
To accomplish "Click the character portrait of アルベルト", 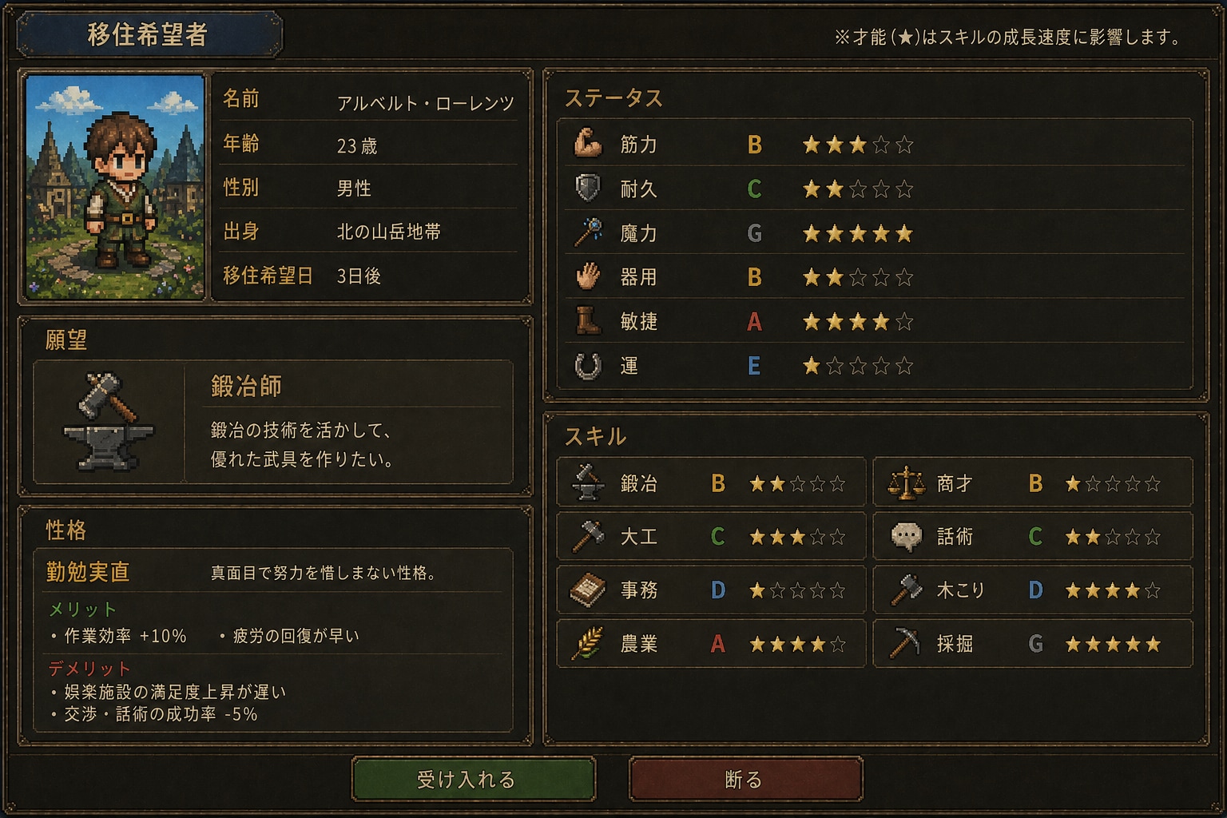I will [x=115, y=187].
